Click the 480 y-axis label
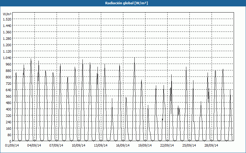Image resolution: width=246 pixels, height=153 pixels. click(9, 103)
